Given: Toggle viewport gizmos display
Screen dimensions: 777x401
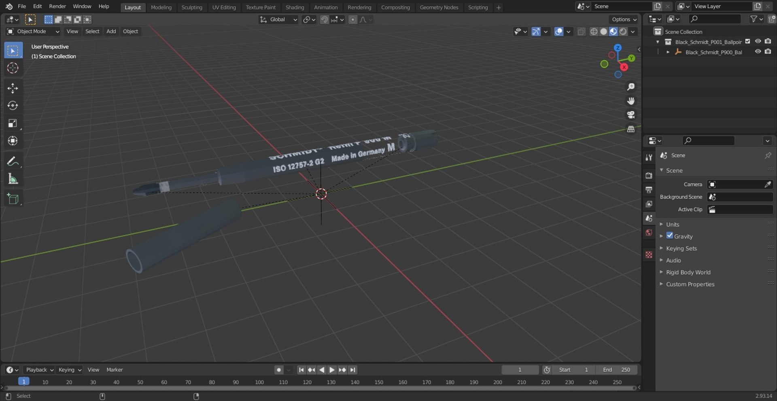Looking at the screenshot, I should click(x=536, y=32).
